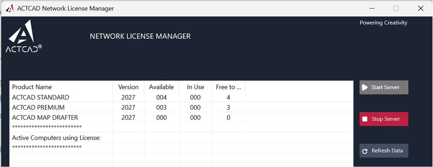The width and height of the screenshot is (433, 167).
Task: Click the Available value 003
Action: [161, 107]
